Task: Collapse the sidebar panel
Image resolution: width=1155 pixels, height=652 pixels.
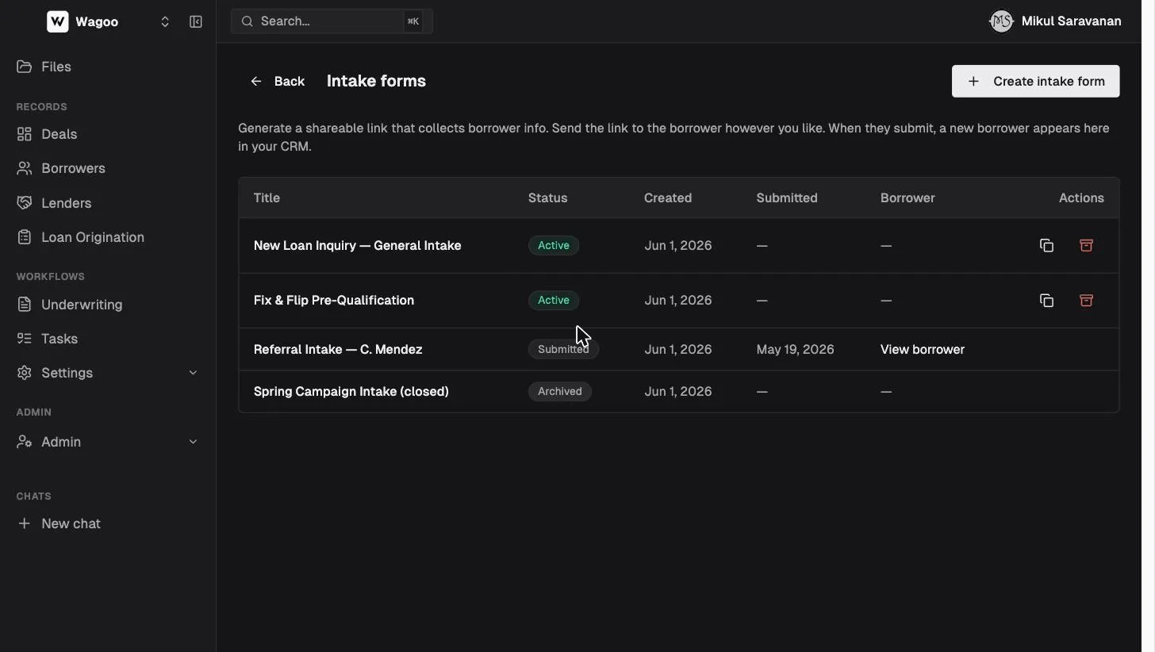Action: (196, 21)
